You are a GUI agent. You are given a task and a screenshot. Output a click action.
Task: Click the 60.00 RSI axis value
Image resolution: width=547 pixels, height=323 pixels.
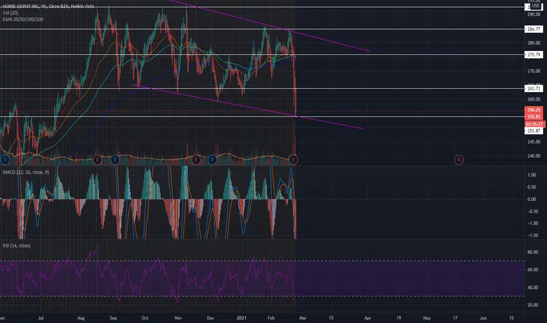point(532,270)
